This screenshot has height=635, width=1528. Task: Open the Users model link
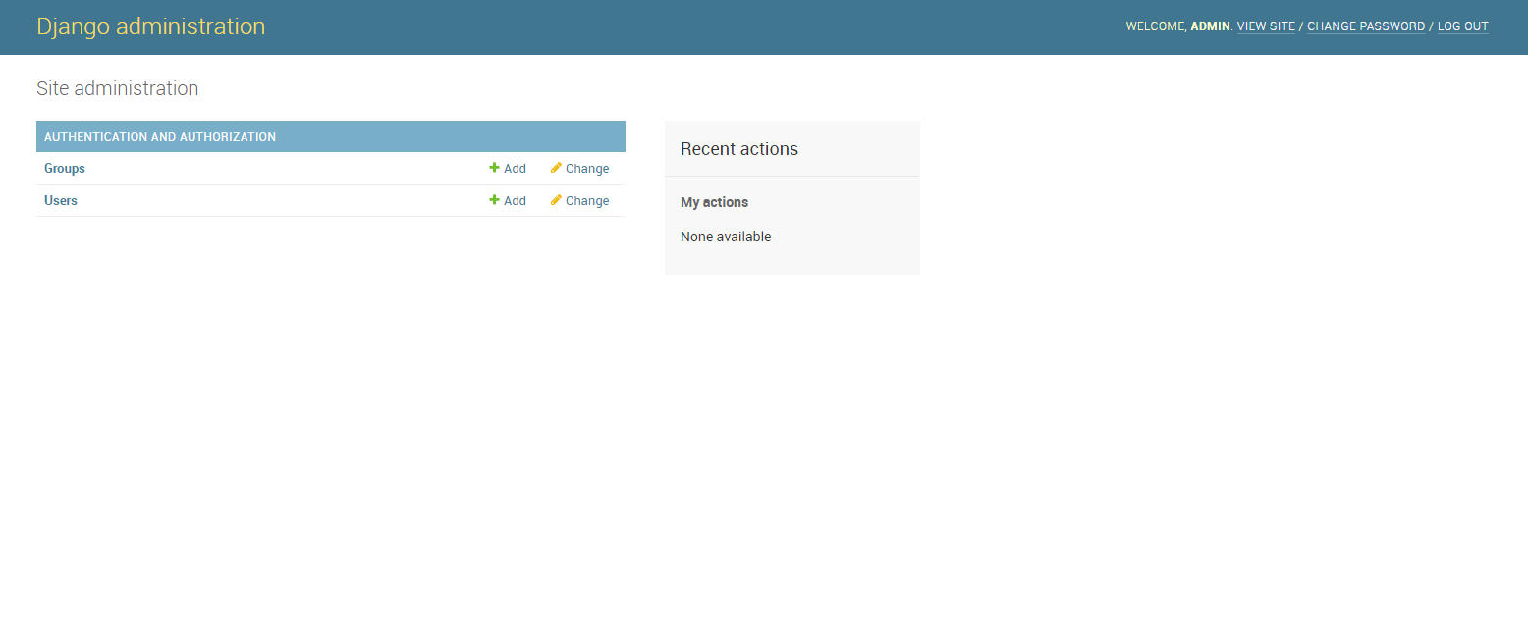[61, 201]
